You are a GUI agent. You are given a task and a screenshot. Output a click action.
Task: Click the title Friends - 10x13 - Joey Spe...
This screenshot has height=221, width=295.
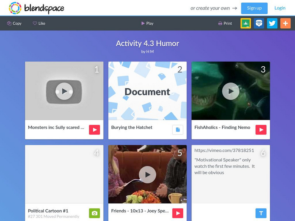click(x=140, y=211)
